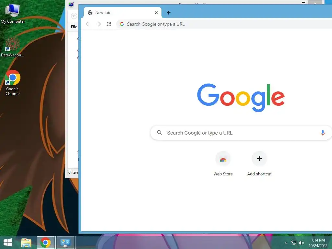Open the My Computer desktop icon
This screenshot has height=249, width=332.
point(13,13)
